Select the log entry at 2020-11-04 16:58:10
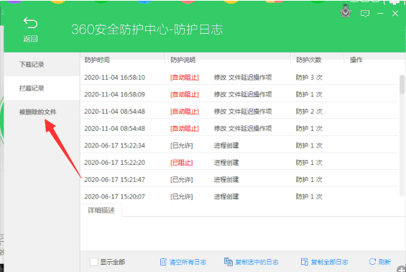Screen dimensions: 406x272 point(239,77)
